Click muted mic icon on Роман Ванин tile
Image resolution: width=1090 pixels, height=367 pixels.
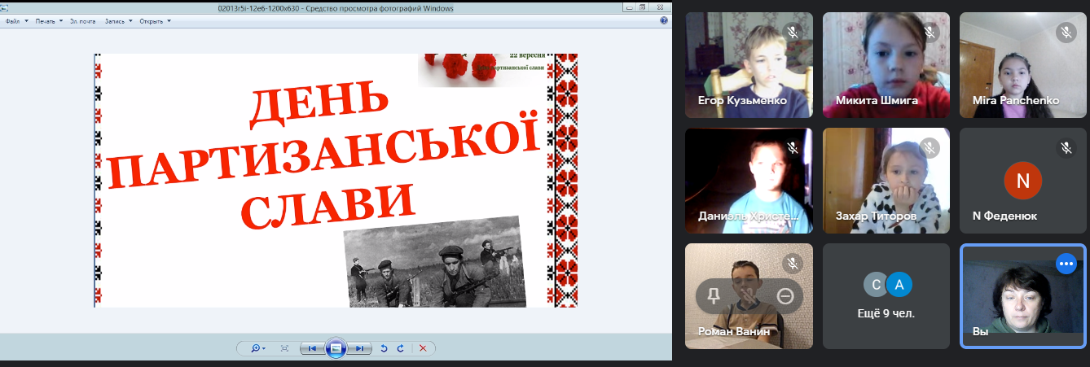pos(791,264)
